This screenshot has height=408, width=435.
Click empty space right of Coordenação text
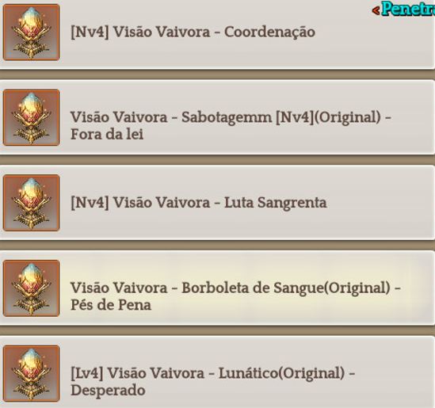(x=372, y=36)
